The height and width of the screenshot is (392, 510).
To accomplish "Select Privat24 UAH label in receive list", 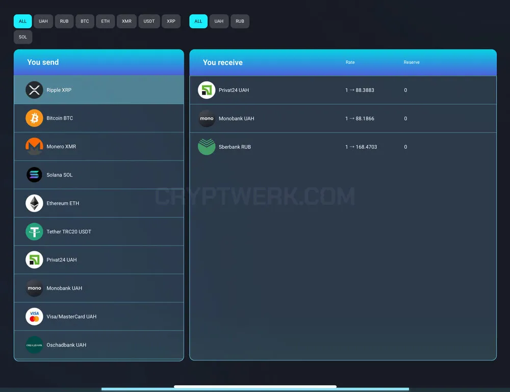I will click(234, 90).
